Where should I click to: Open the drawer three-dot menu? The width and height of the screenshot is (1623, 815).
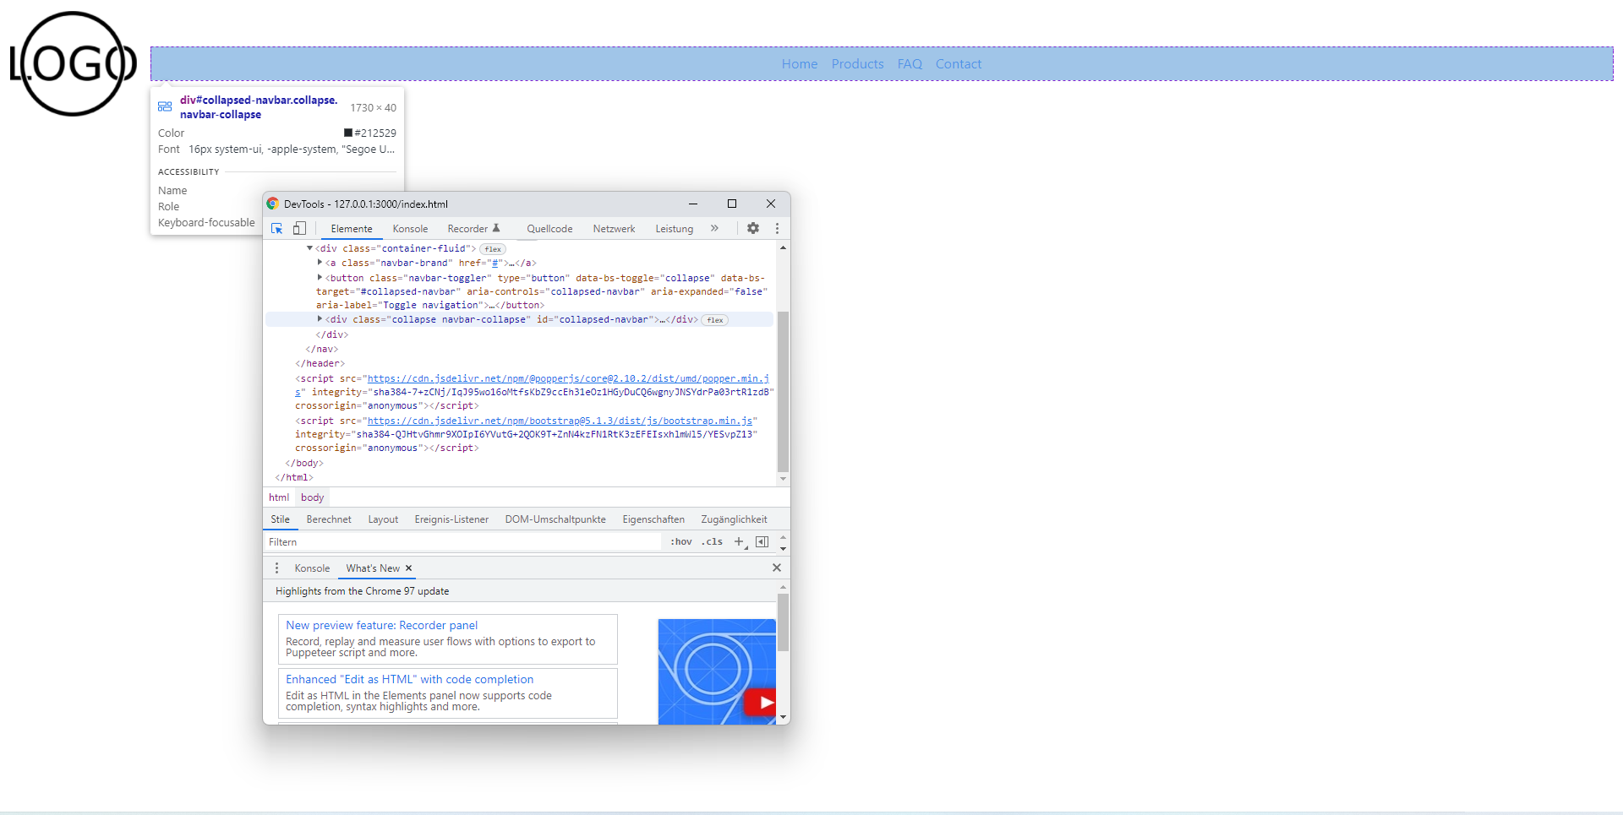pyautogui.click(x=276, y=568)
